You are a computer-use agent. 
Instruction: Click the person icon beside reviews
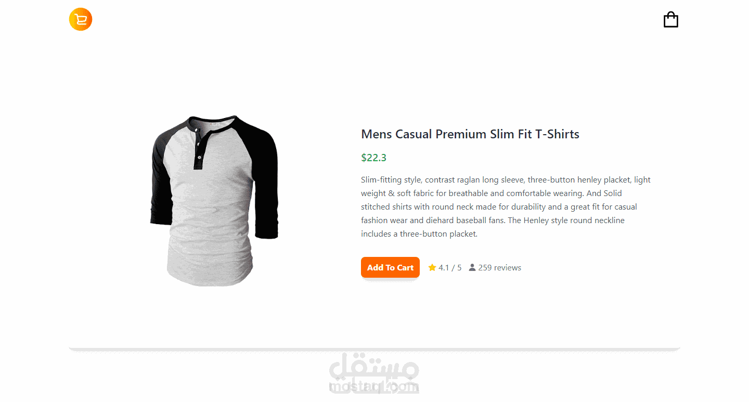click(472, 267)
